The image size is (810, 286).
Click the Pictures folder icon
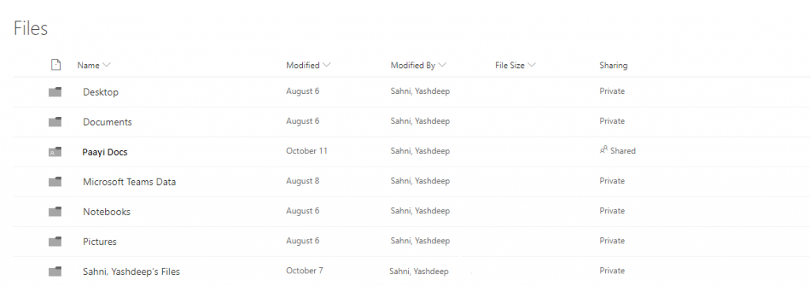tap(55, 242)
